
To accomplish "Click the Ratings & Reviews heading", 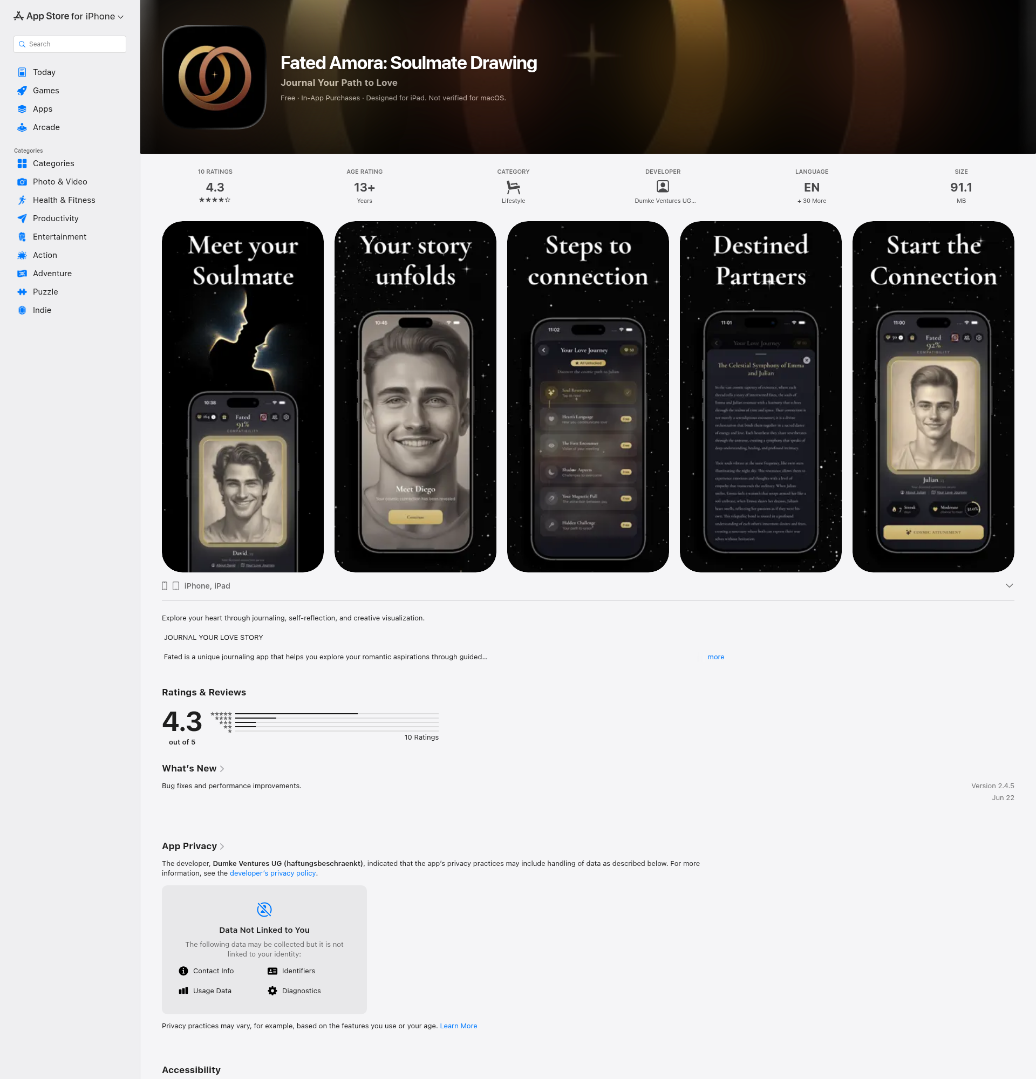I will pos(203,693).
